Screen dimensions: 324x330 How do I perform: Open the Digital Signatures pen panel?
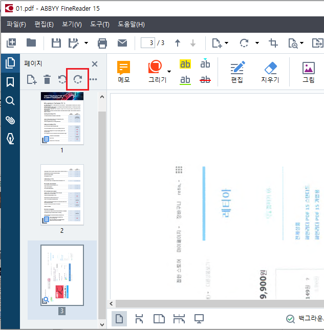[x=10, y=139]
